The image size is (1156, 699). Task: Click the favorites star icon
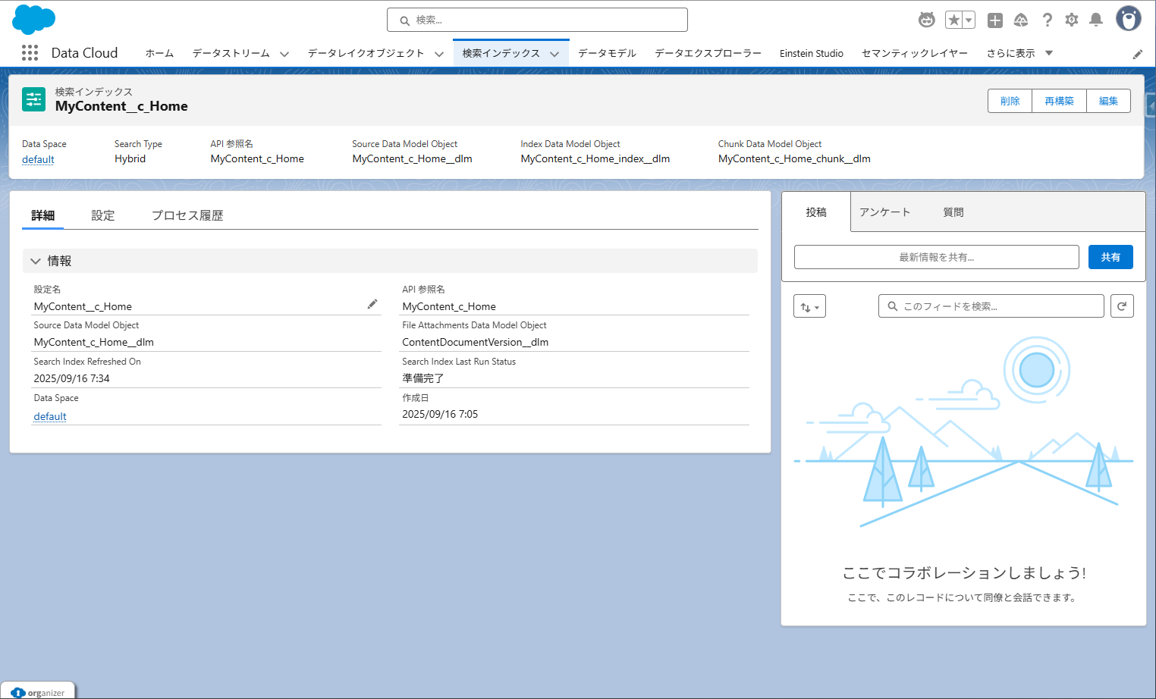tap(953, 20)
